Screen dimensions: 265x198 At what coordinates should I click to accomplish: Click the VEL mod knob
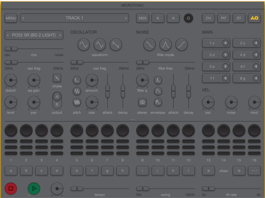click(254, 102)
